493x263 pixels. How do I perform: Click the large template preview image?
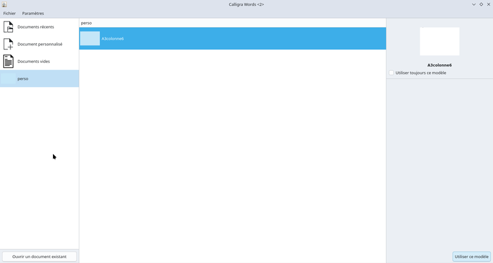click(439, 41)
